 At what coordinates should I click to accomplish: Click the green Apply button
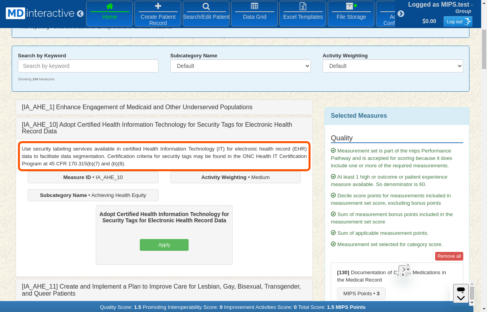[164, 245]
